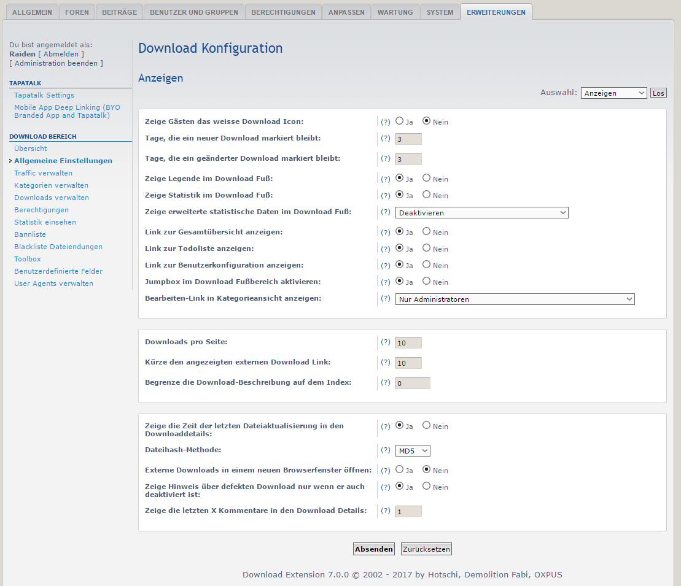Click help (?) for Bearbeiten-Link in Kategorieansicht
Viewport: 681px width, 586px height.
(386, 299)
